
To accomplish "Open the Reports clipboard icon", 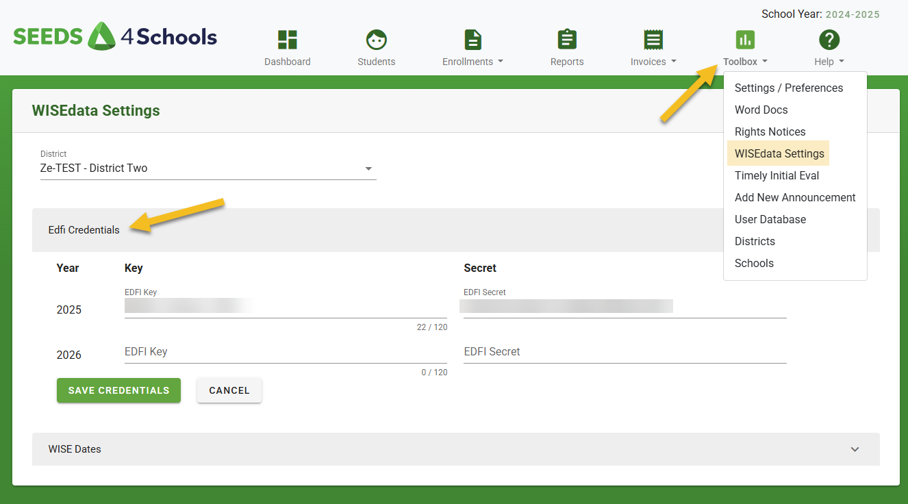I will [567, 40].
